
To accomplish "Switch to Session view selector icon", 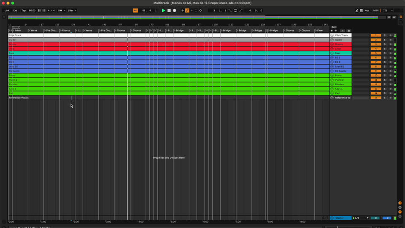I will [x=401, y=22].
